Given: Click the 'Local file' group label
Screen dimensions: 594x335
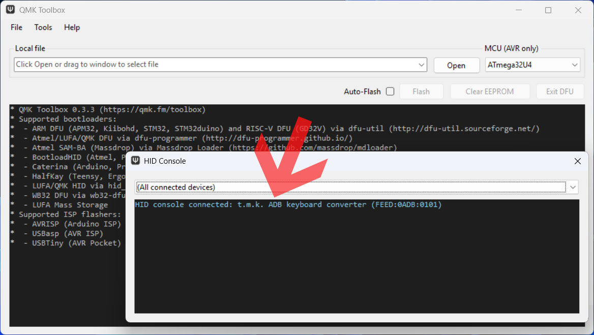Looking at the screenshot, I should pos(30,48).
